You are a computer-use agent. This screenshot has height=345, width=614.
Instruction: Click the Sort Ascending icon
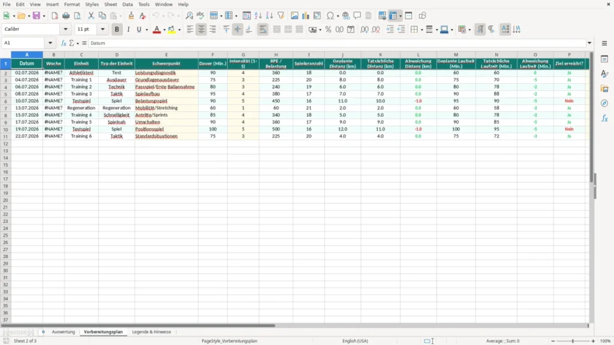pyautogui.click(x=258, y=16)
